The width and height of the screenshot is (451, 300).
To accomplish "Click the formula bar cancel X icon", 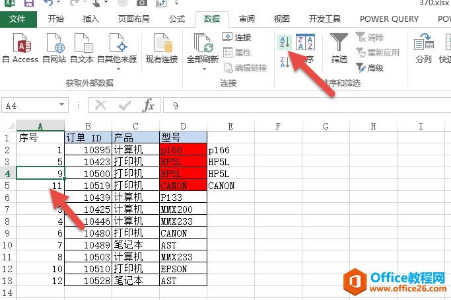I will [100, 105].
